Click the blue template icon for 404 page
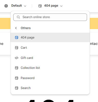This screenshot has height=102, width=98. [x=17, y=37]
